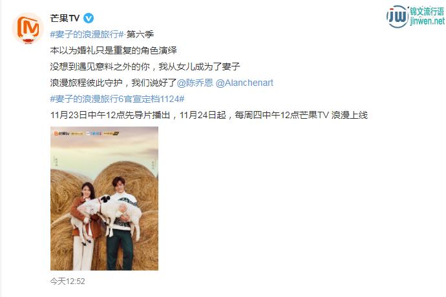
Task: Click the gold and black sponsor logo on the poster
Action: point(111,133)
